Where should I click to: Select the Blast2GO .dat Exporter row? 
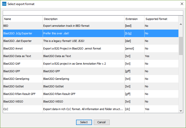[91, 41]
